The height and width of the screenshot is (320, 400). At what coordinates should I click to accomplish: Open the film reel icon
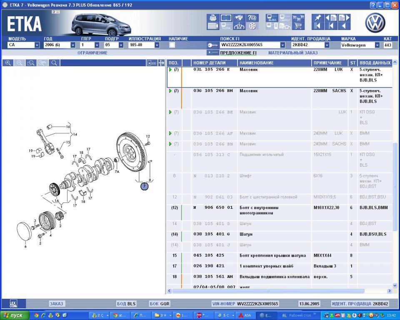point(252,26)
